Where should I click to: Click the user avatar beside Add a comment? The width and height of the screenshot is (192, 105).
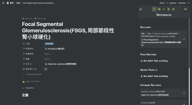[24, 81]
